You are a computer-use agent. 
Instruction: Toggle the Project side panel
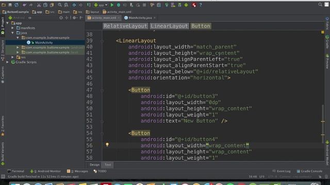pos(3,26)
